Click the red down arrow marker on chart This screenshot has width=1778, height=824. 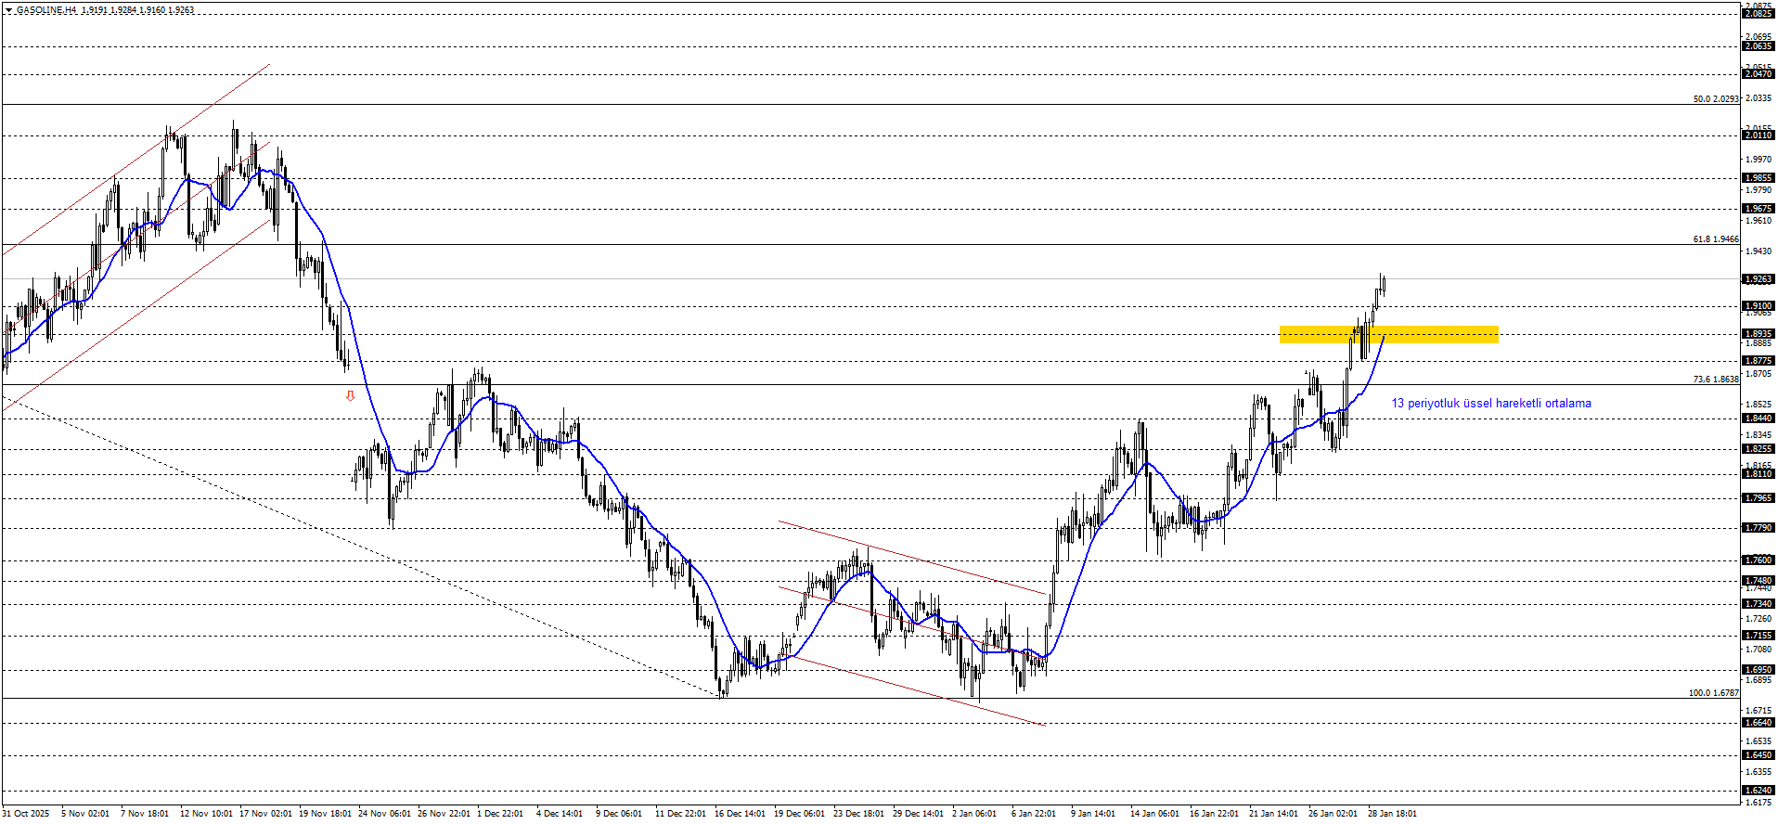point(350,396)
